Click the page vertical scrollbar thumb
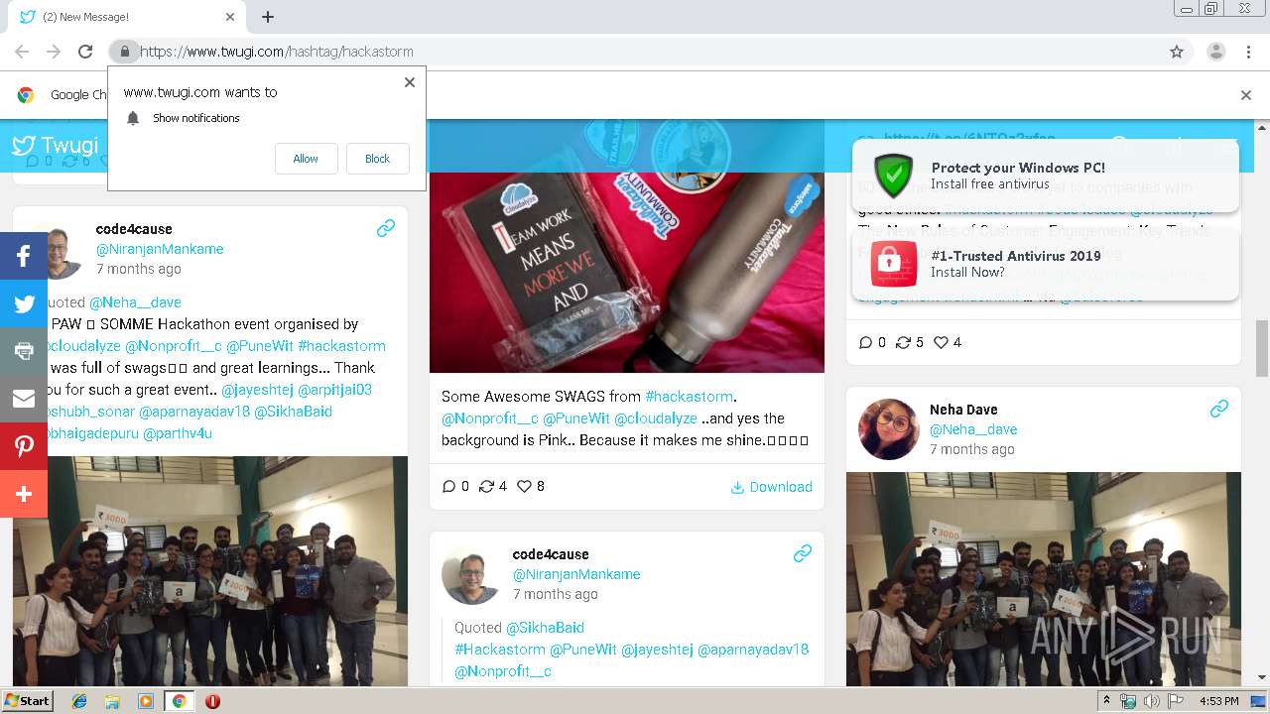This screenshot has height=714, width=1270. pyautogui.click(x=1262, y=349)
